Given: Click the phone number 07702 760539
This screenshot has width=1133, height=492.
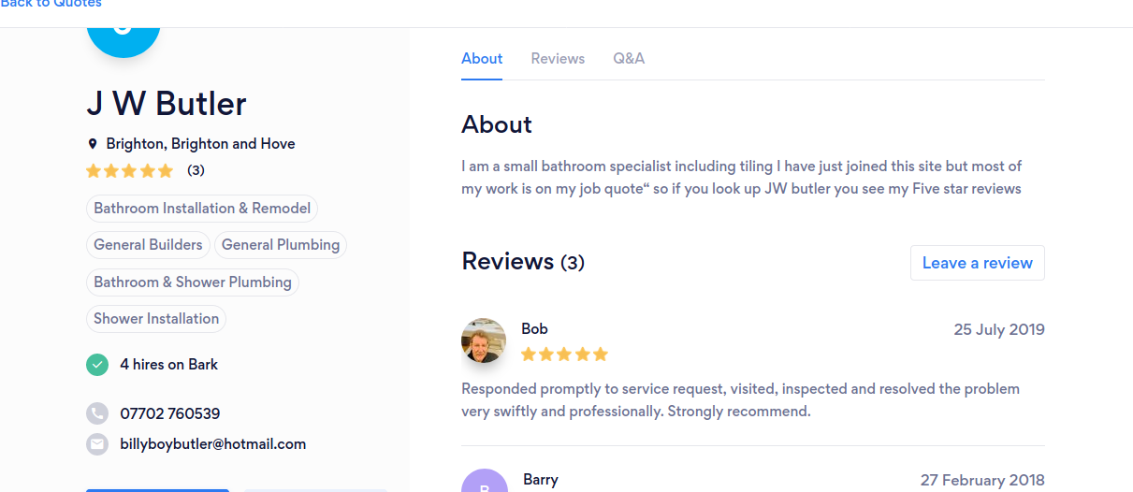Looking at the screenshot, I should pos(170,413).
